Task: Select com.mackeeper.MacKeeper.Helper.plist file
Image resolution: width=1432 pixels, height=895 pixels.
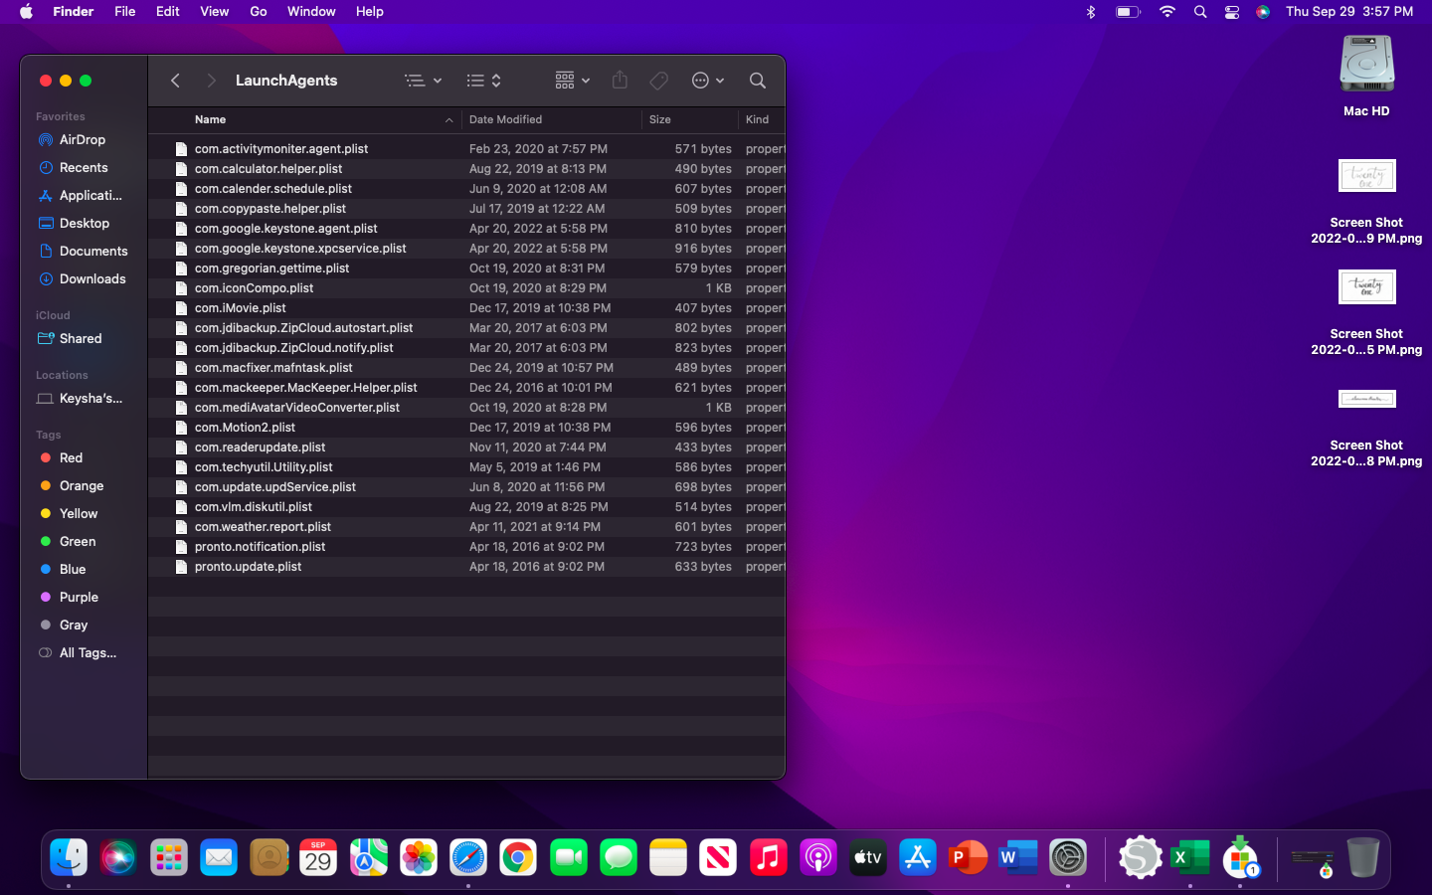Action: pos(305,388)
